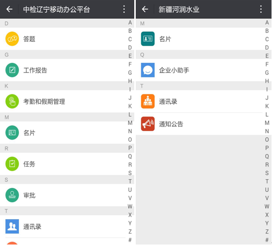
Task: Tap the blue 通讯录 contacts icon in left panel
Action: coord(12,227)
